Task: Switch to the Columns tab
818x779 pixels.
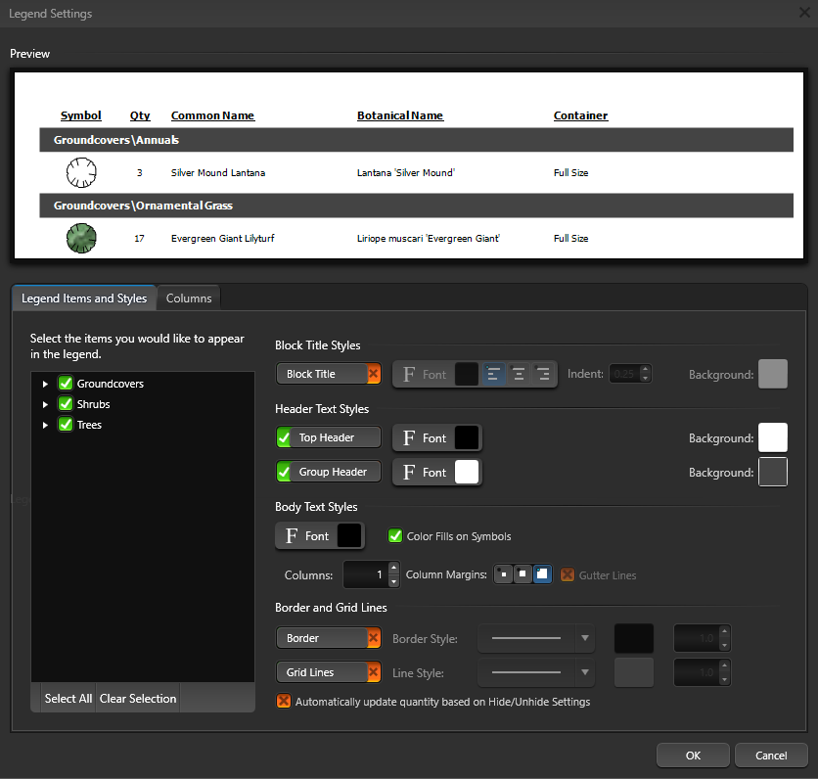Action: coord(188,298)
